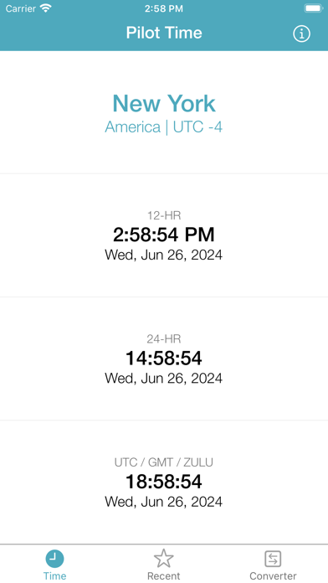Tap the Pilot Time title
This screenshot has height=583, width=328.
pyautogui.click(x=164, y=34)
